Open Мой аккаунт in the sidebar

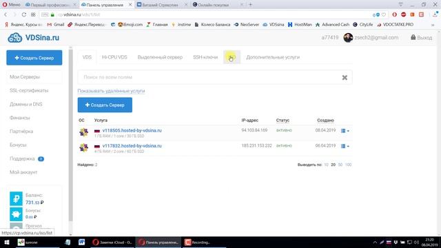tap(23, 172)
